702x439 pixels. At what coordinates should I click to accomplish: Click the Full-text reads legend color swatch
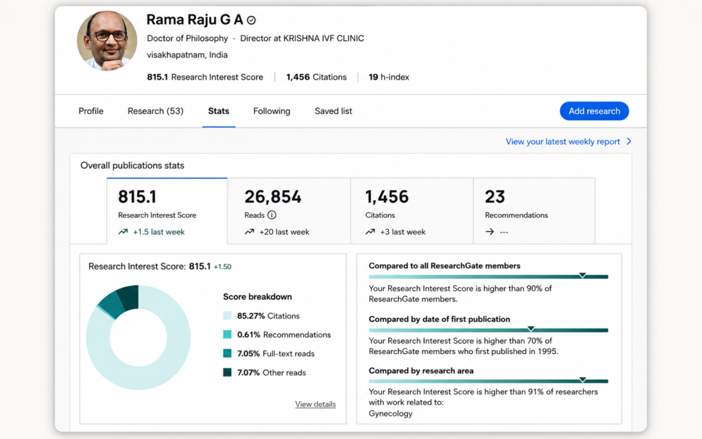click(x=227, y=353)
